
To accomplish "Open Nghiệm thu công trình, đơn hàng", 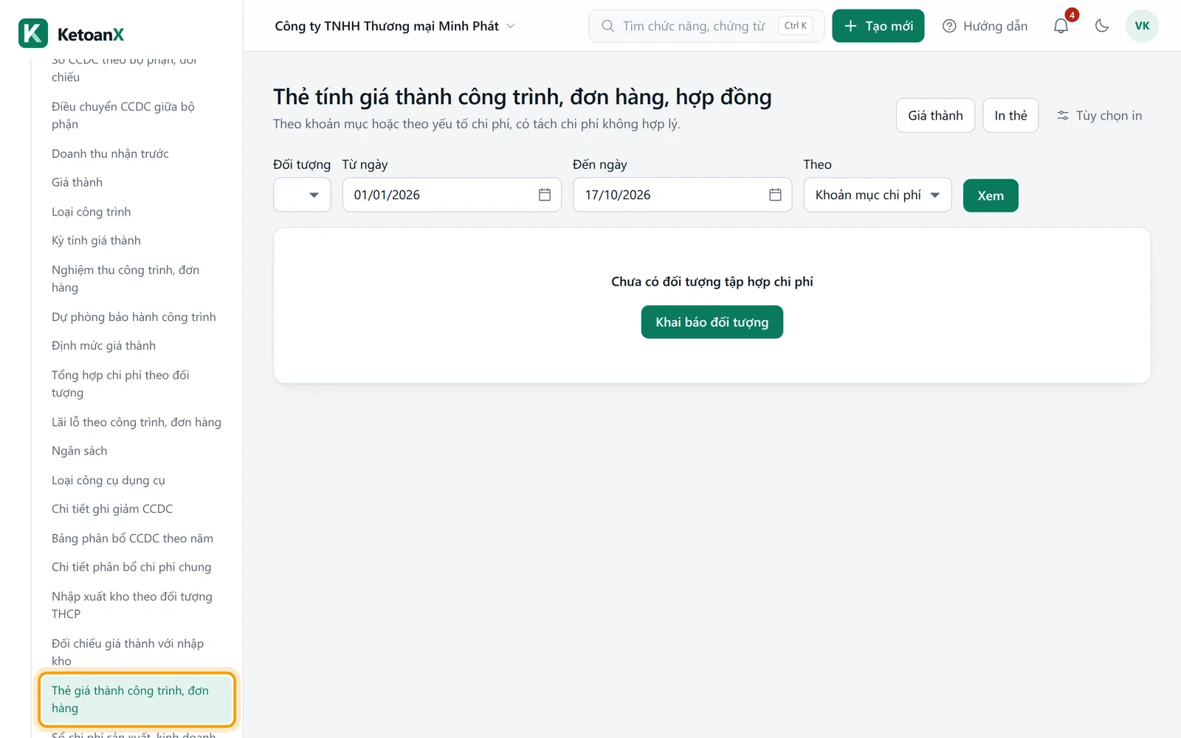I will tap(136, 279).
